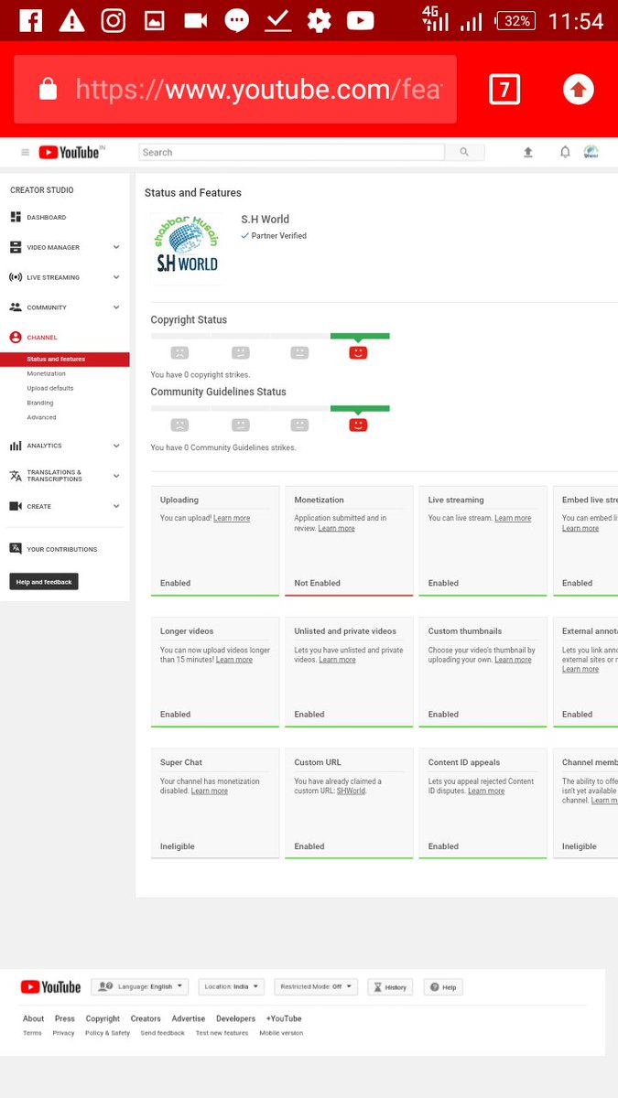Open the Language: English dropdown

[x=139, y=987]
